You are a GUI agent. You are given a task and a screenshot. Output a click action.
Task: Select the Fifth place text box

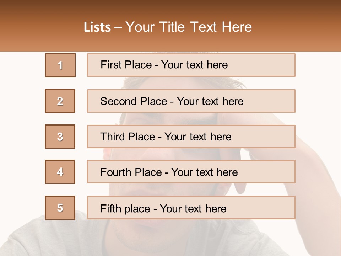click(191, 208)
